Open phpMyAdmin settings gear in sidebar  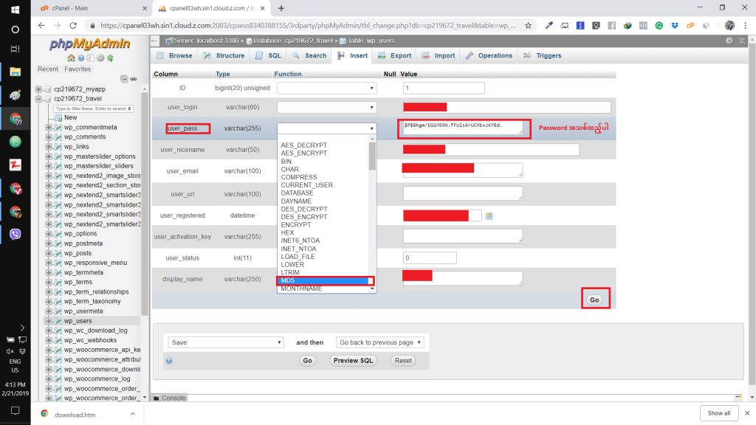(100, 58)
